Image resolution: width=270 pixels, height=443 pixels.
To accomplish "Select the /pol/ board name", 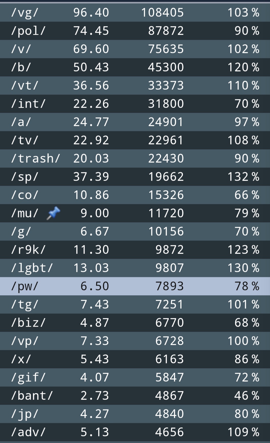I will click(x=28, y=31).
